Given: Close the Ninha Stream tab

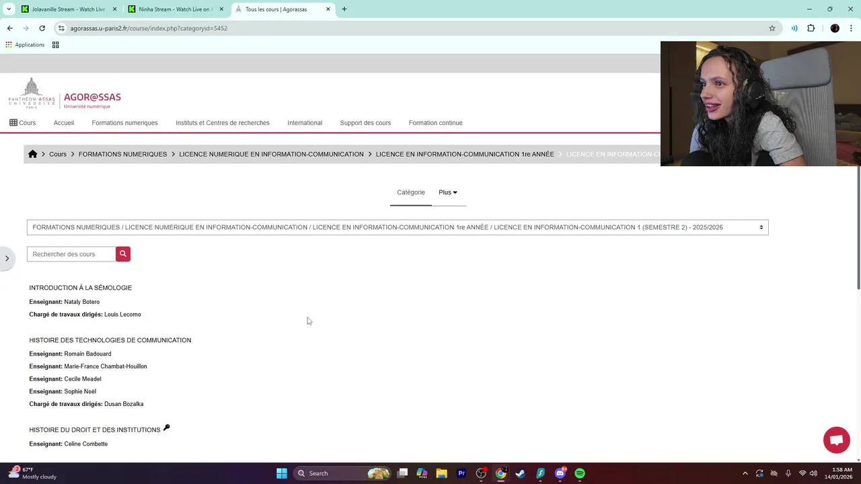Looking at the screenshot, I should 221,9.
